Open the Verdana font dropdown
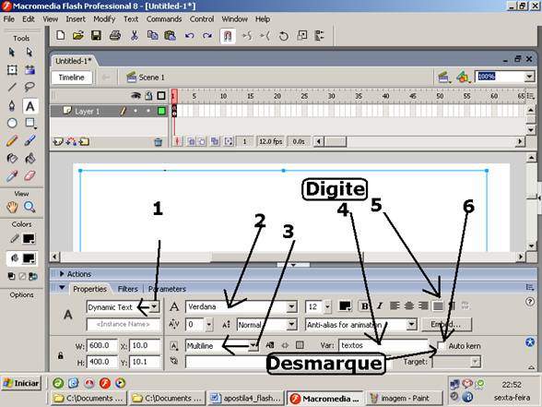The width and height of the screenshot is (542, 407). tap(291, 306)
